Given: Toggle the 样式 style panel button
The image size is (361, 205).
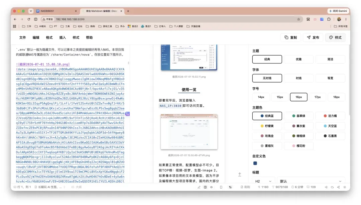Looking at the screenshot, I should pos(335,37).
